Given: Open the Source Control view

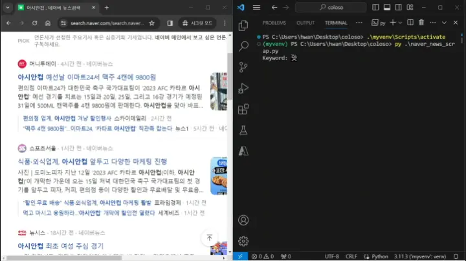Looking at the screenshot, I should [x=243, y=67].
